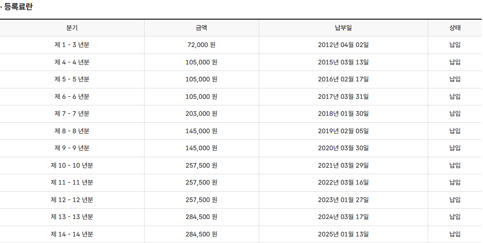Select the 72,000 원 amount cell
Screen dimensions: 483x243
pyautogui.click(x=202, y=45)
